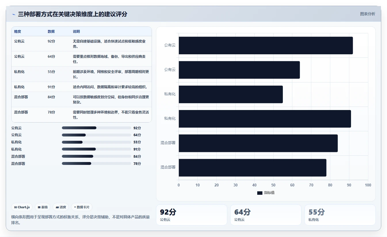The width and height of the screenshot is (387, 237).
Task: Click the chart bar reaching 78
Action: point(253,167)
